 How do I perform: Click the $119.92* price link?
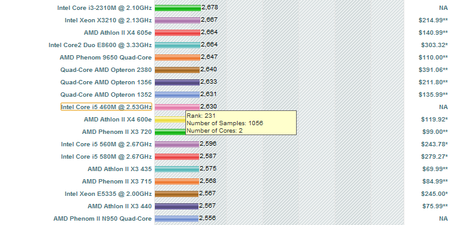point(434,120)
